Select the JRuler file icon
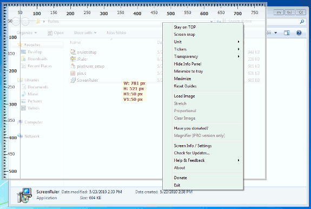This screenshot has width=311, height=209. tap(73, 59)
